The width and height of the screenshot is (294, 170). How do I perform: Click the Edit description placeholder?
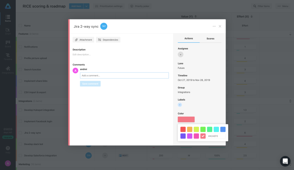82,54
